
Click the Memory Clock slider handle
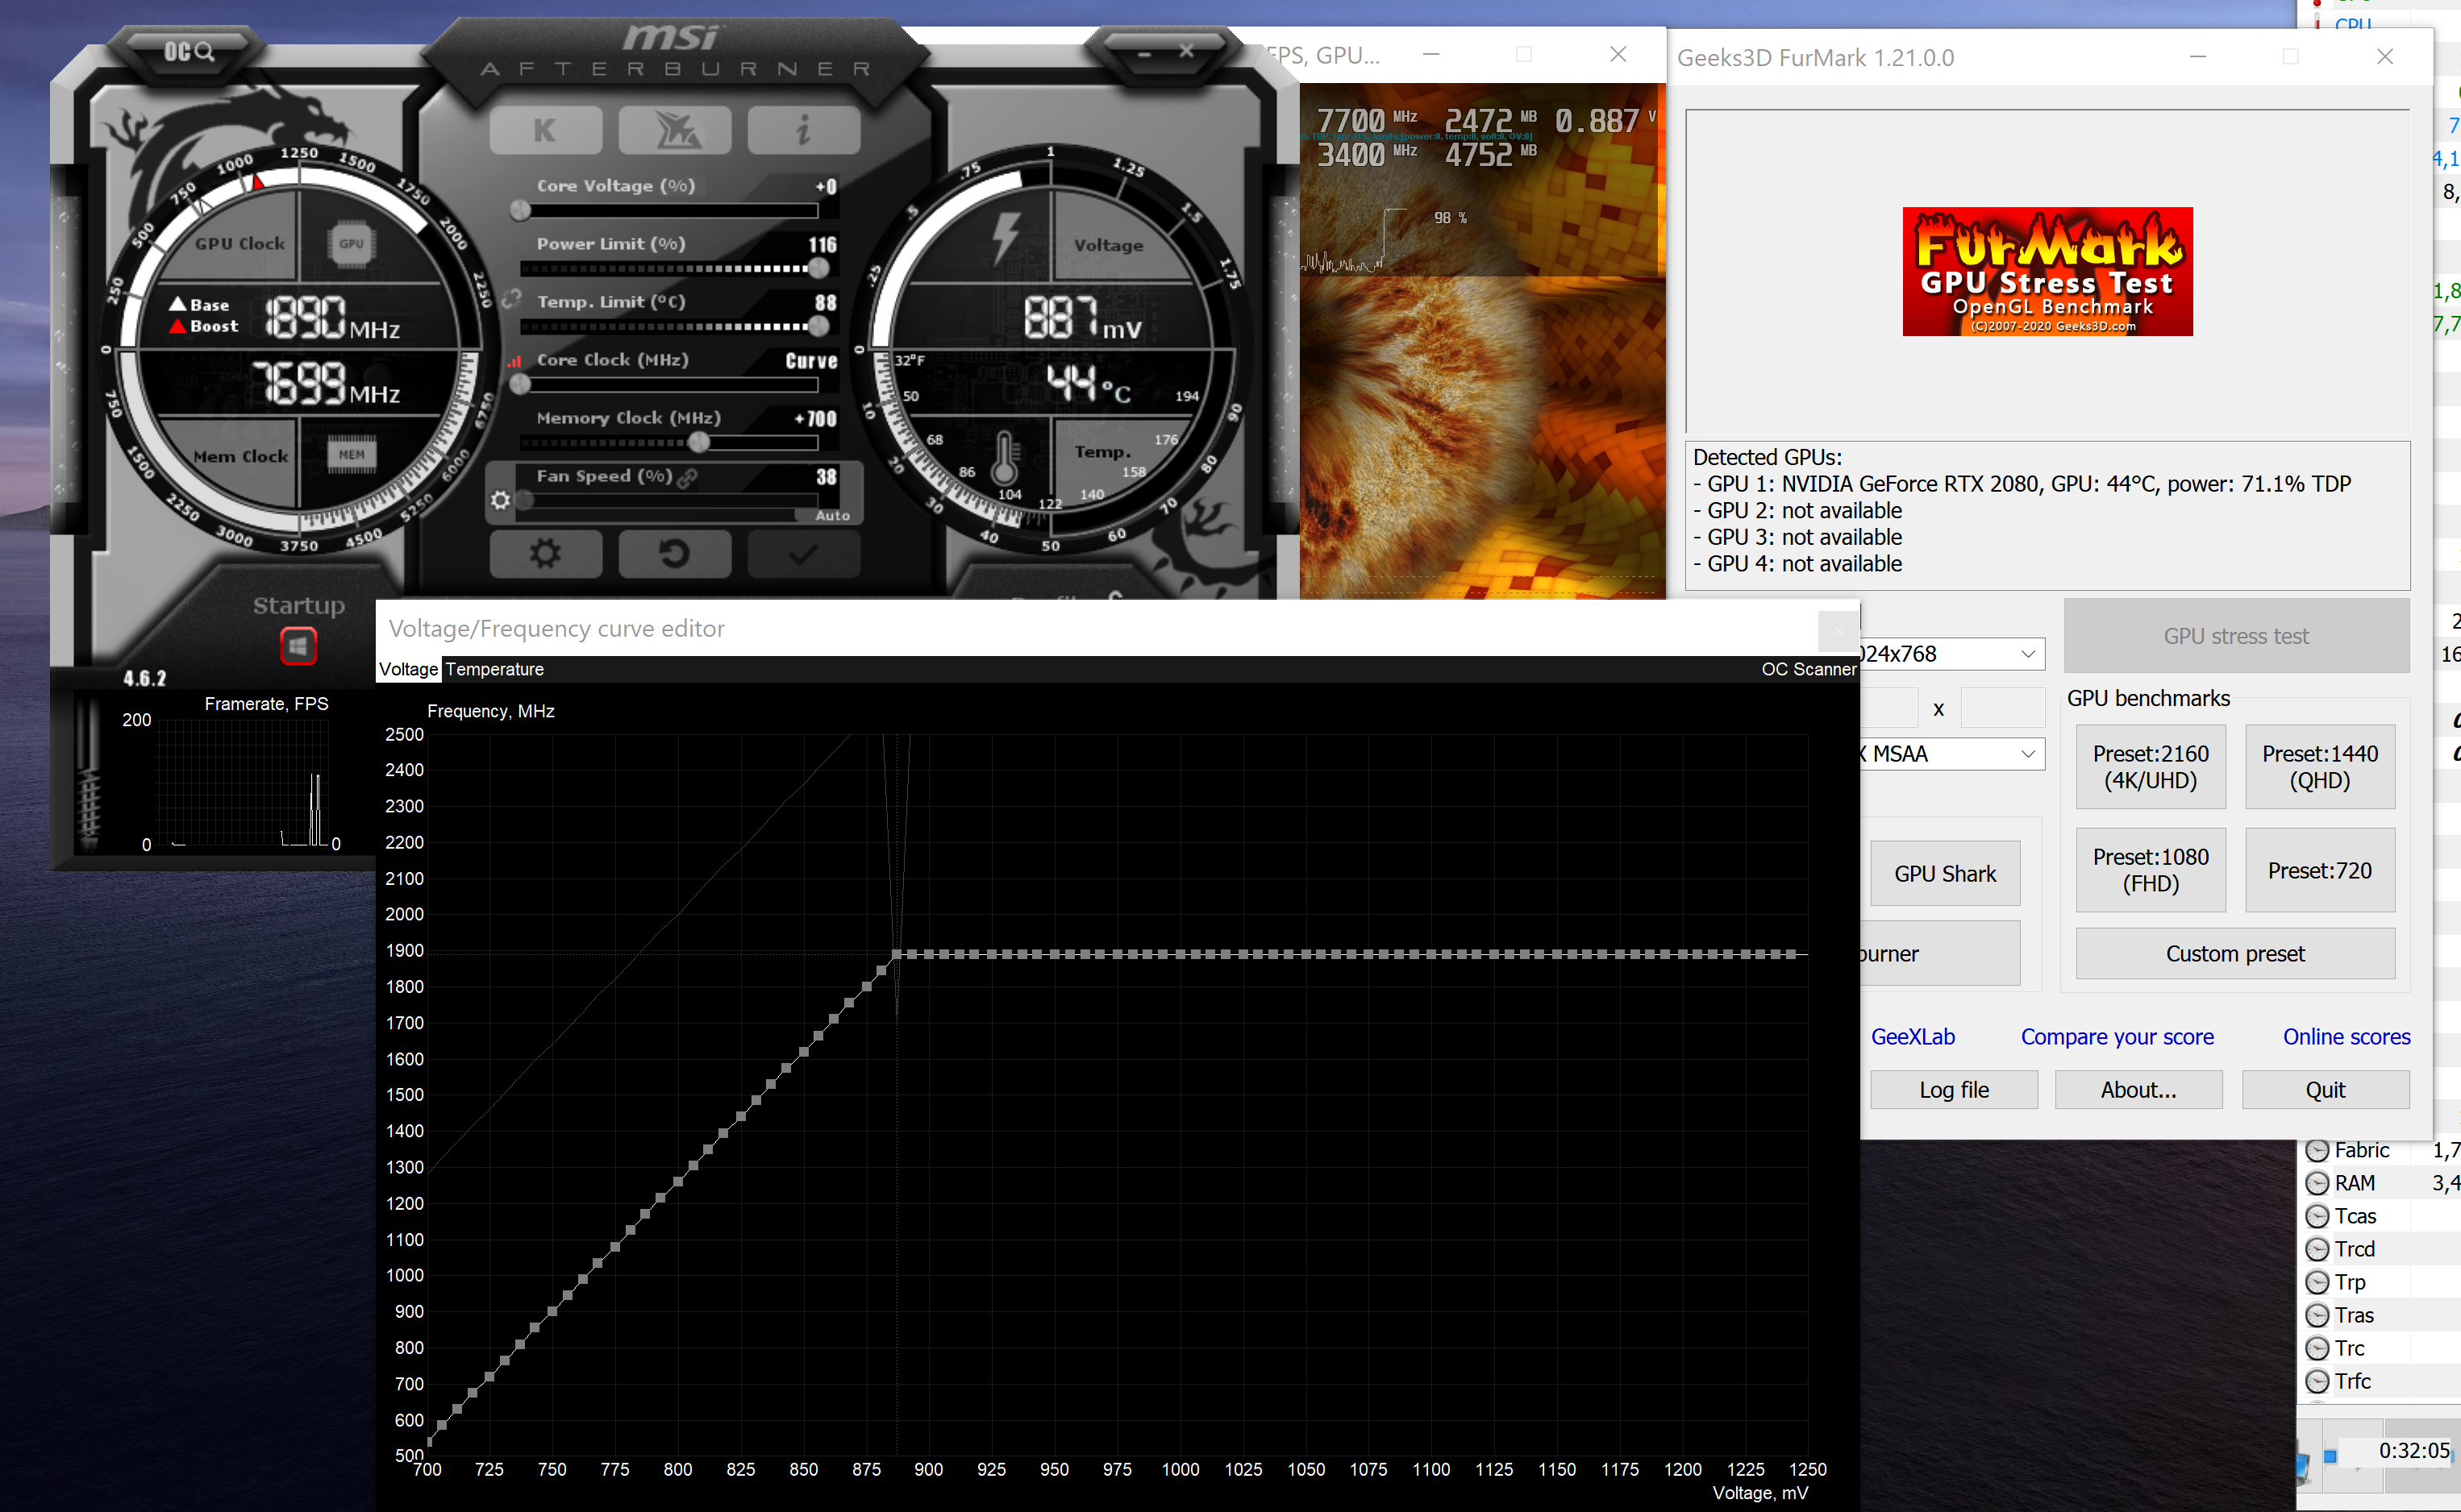click(699, 442)
